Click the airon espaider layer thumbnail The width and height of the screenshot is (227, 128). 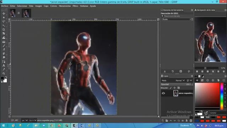(x=176, y=93)
